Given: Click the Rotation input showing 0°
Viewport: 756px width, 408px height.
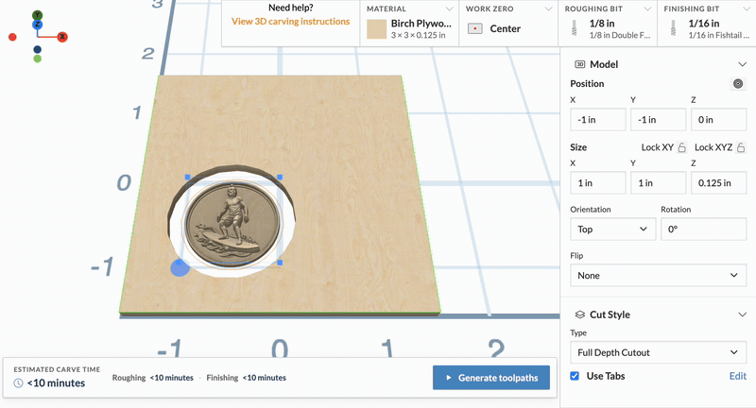Looking at the screenshot, I should coord(704,229).
